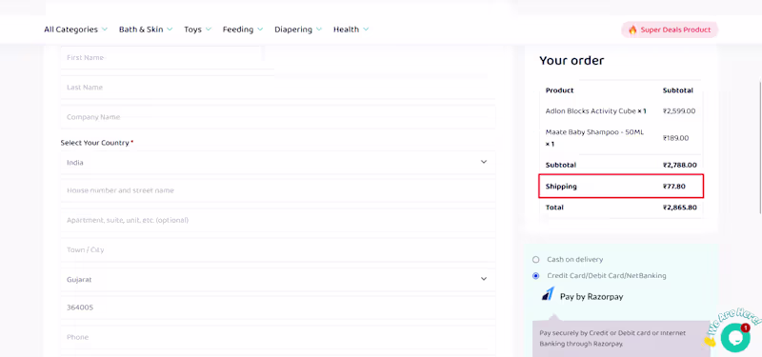The width and height of the screenshot is (762, 357).
Task: Focus the Last Name field
Action: click(x=278, y=88)
